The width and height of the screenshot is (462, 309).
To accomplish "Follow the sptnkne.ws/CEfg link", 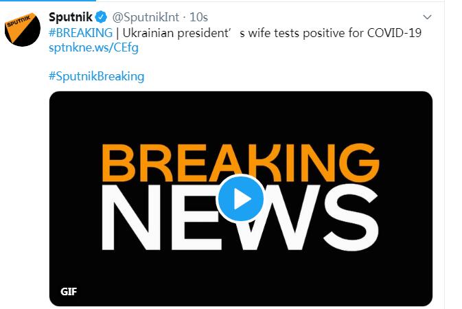I will click(x=93, y=48).
